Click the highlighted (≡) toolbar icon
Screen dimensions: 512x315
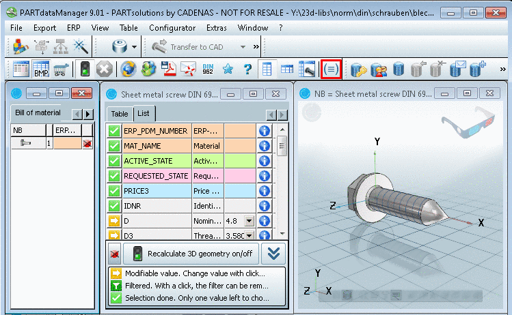[331, 69]
